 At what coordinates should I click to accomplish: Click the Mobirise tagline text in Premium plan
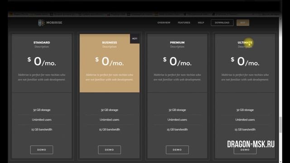pos(177,77)
